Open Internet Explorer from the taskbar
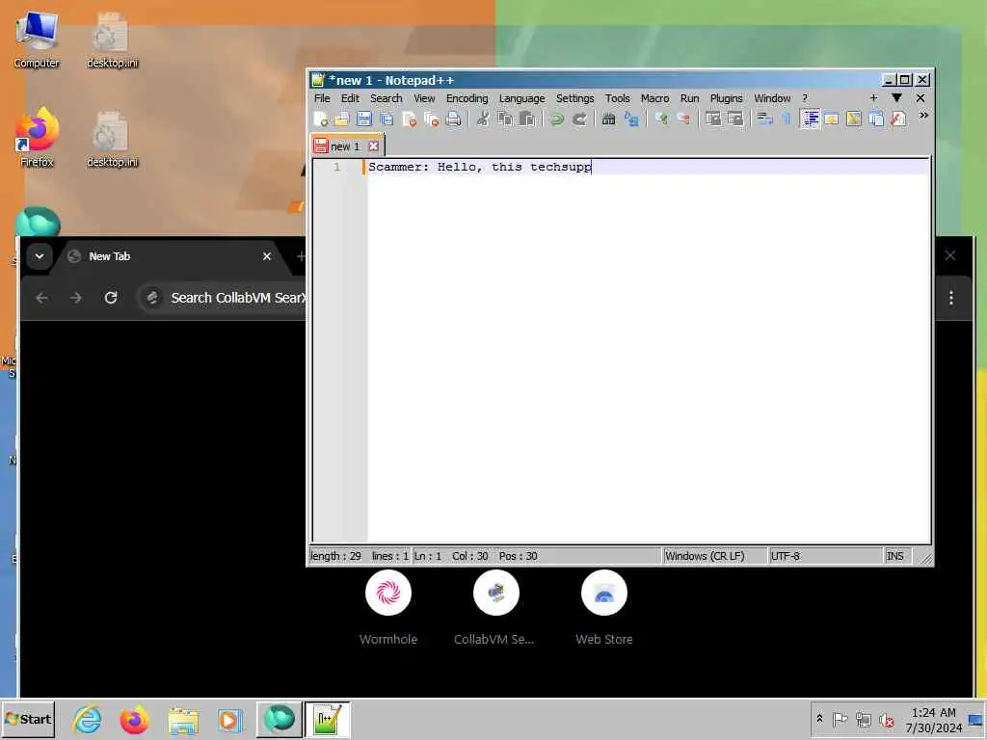Screen dimensions: 987x740 point(87,719)
